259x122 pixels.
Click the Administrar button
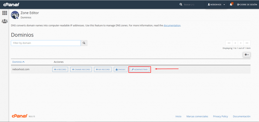click(139, 69)
